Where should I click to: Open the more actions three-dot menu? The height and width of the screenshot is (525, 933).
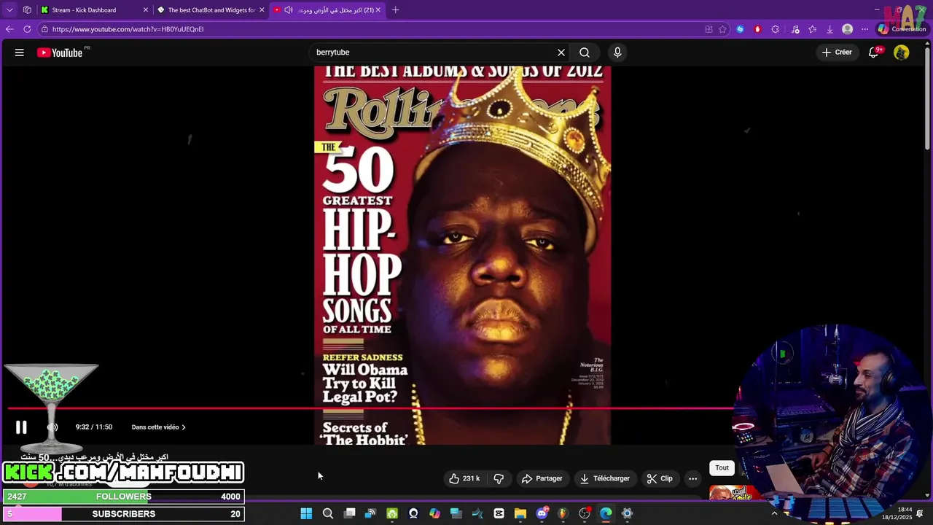point(692,478)
